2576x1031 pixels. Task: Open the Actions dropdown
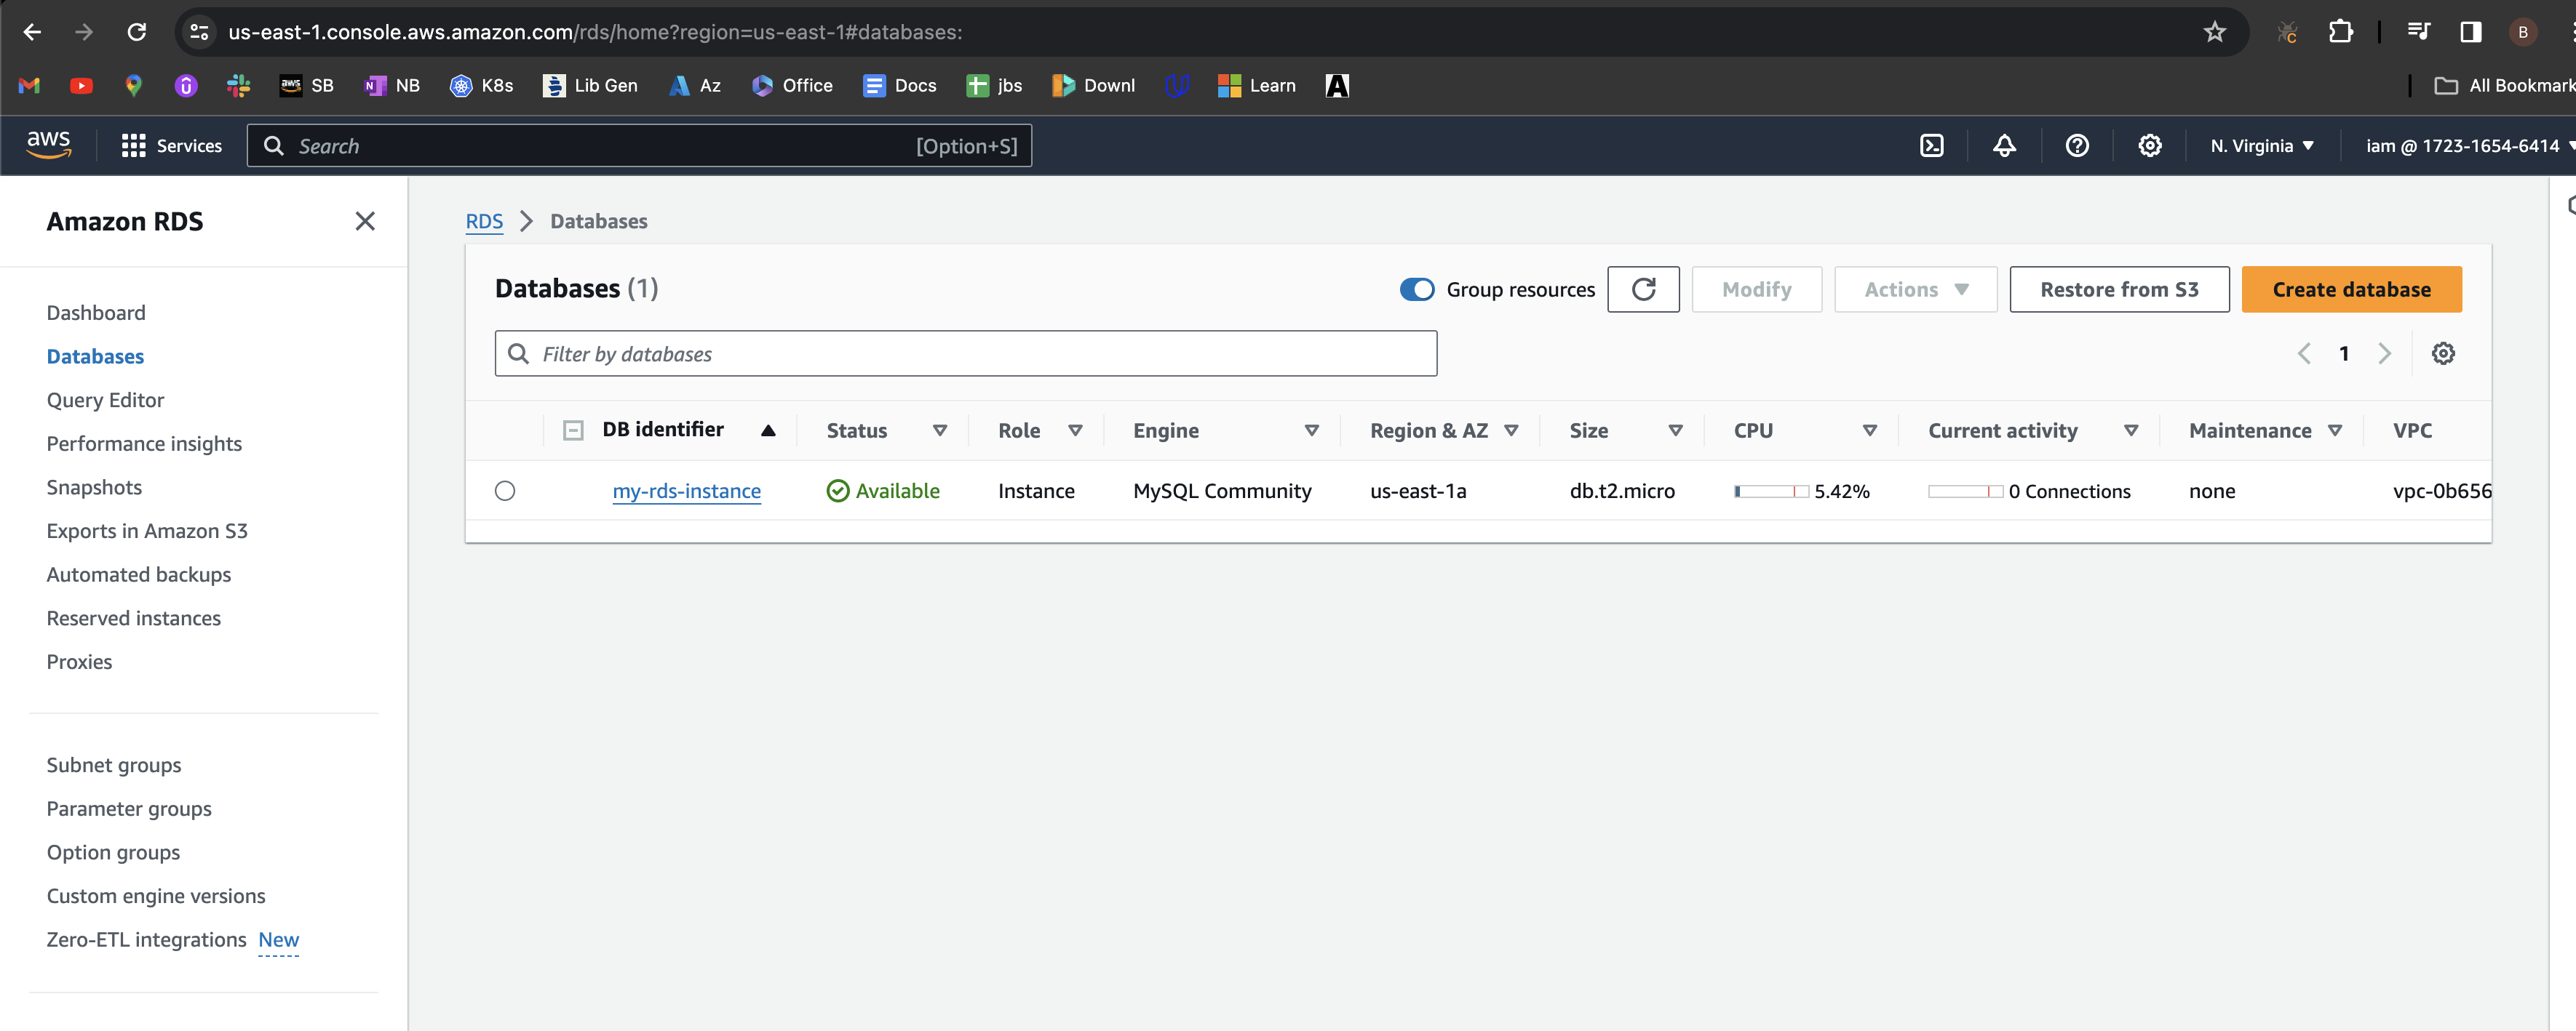[1915, 289]
